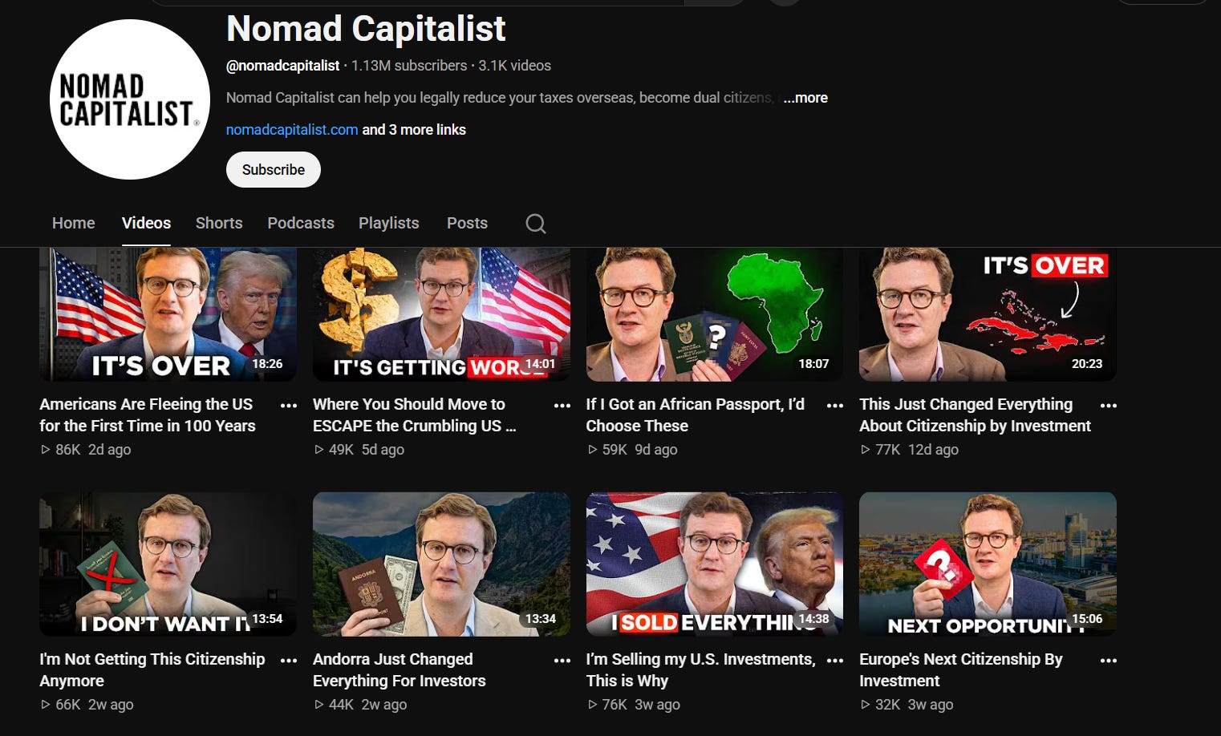Image resolution: width=1221 pixels, height=736 pixels.
Task: Switch to the Shorts tab
Action: pos(219,223)
